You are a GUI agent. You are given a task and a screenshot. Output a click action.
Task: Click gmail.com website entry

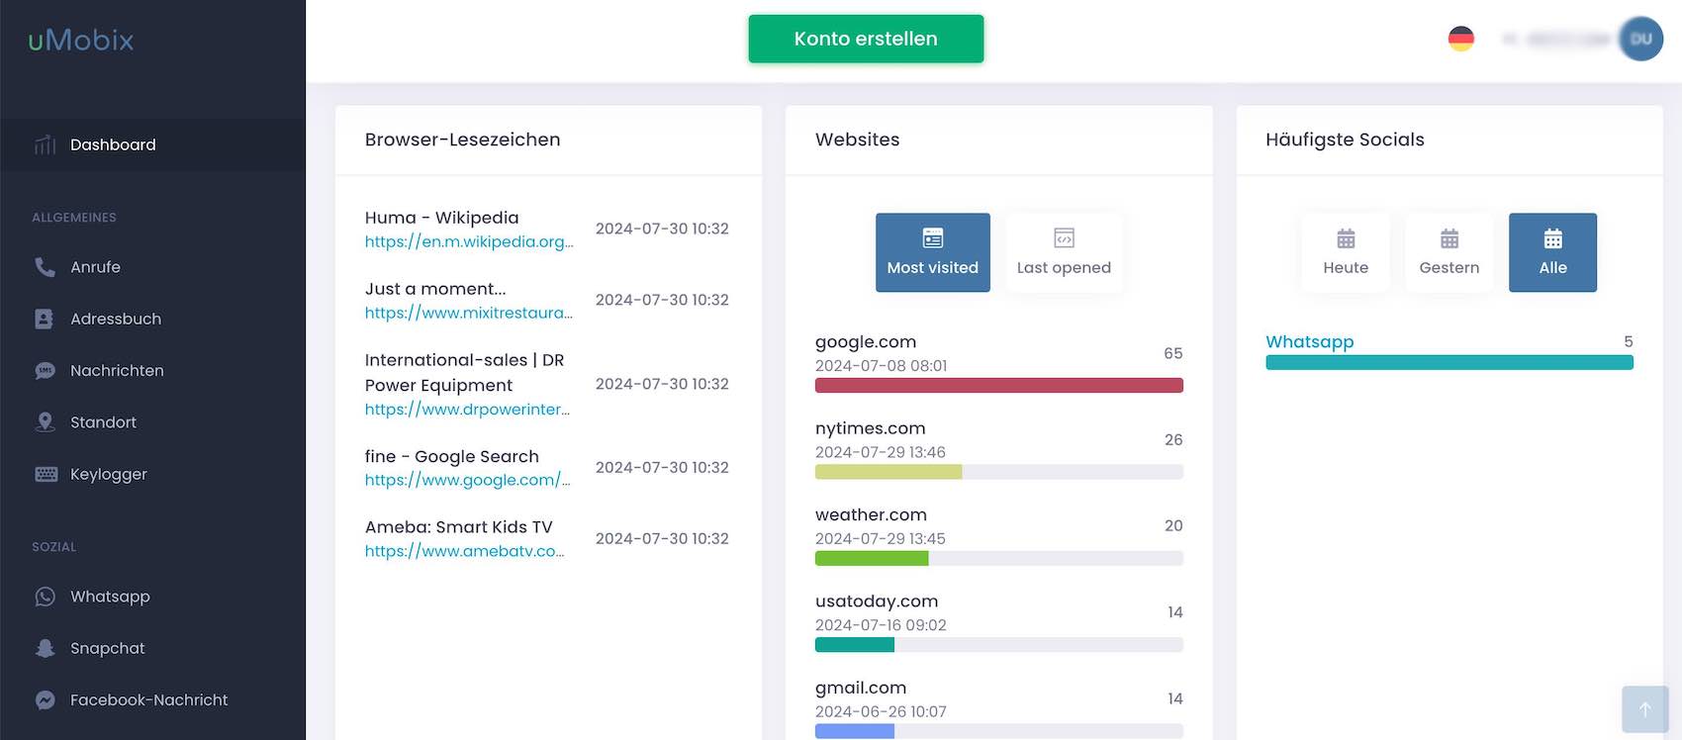tap(861, 688)
